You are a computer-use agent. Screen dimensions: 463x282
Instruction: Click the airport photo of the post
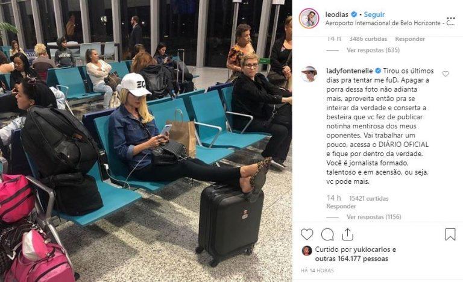pyautogui.click(x=146, y=141)
